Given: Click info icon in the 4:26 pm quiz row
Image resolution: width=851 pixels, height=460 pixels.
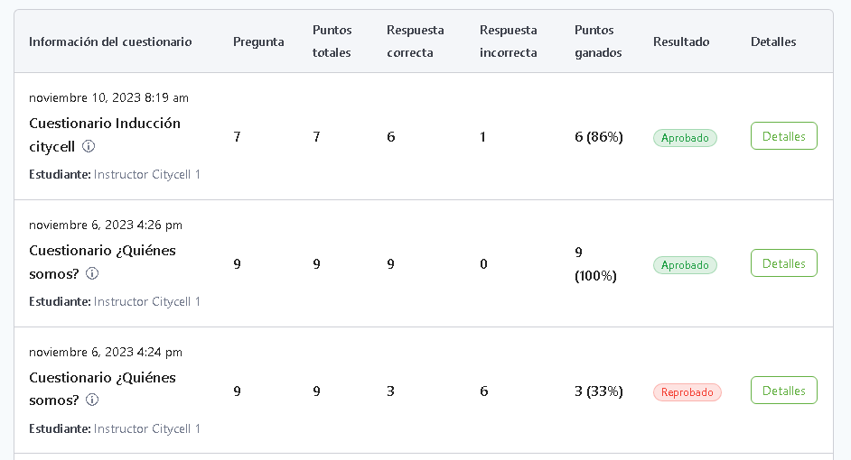Looking at the screenshot, I should pyautogui.click(x=92, y=273).
